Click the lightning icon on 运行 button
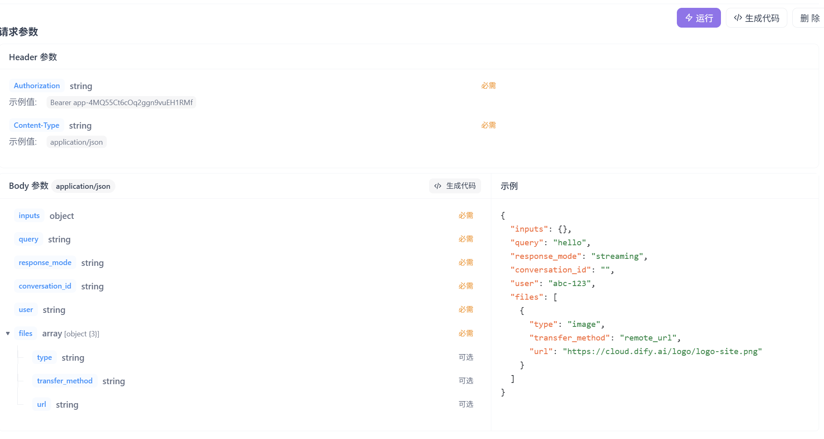 tap(689, 18)
